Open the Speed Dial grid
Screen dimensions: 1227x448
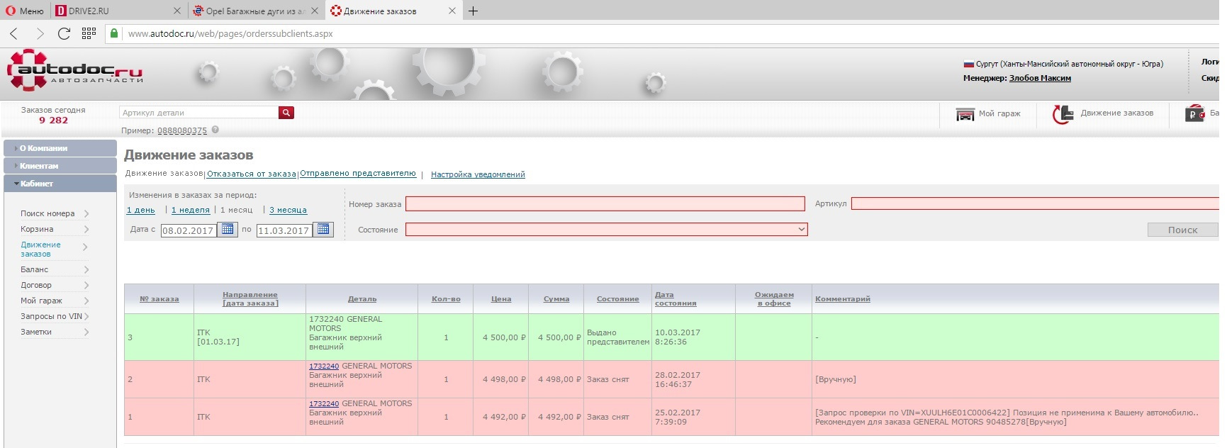tap(89, 33)
